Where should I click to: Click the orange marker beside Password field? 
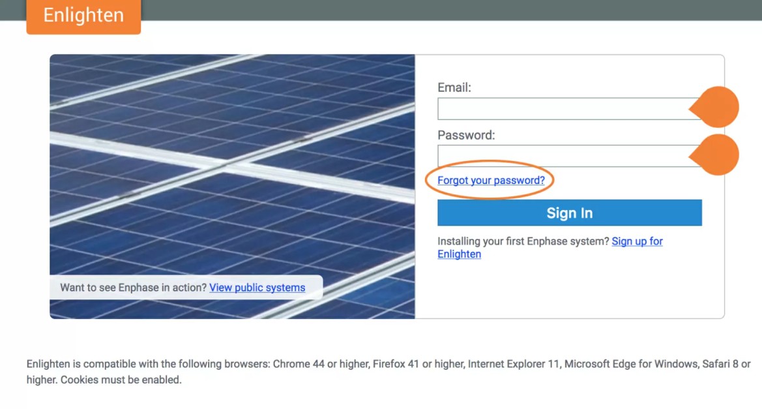coord(717,155)
